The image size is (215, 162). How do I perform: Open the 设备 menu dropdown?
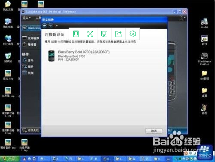click(27, 18)
